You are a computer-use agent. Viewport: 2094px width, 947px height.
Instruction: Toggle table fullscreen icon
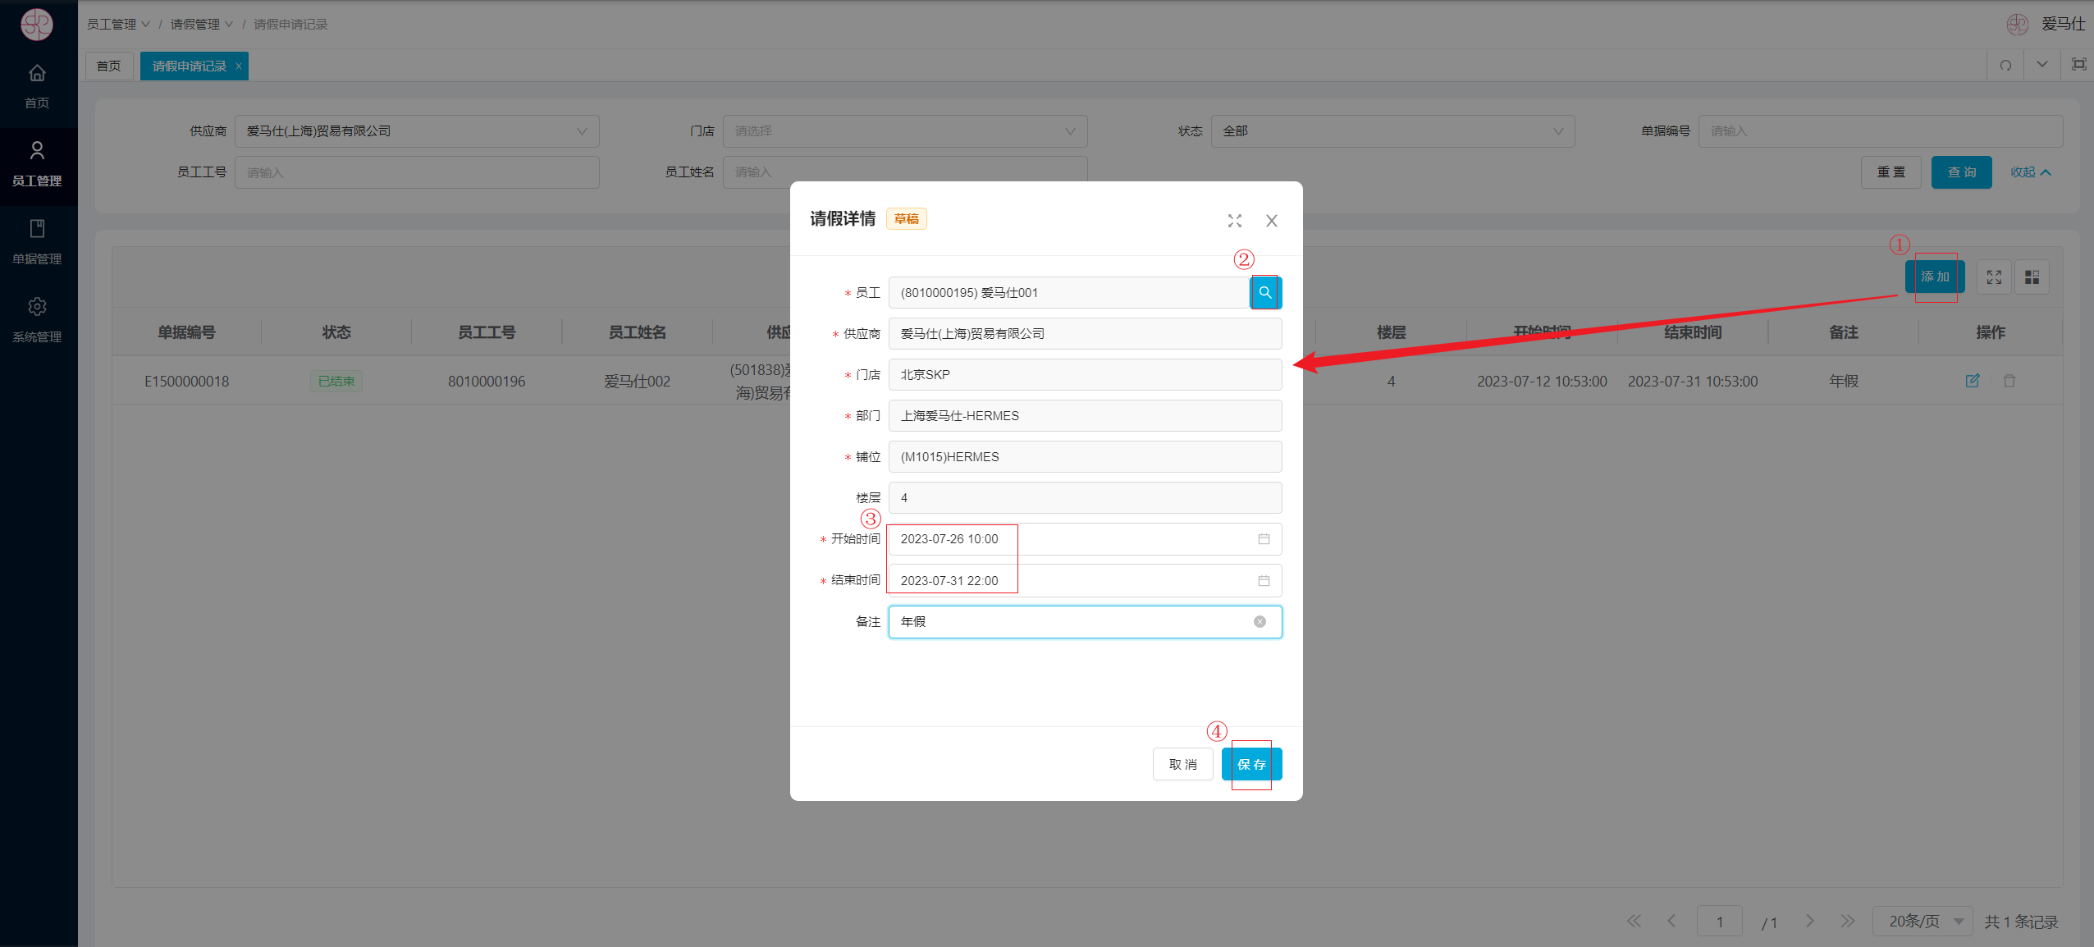pos(1994,277)
